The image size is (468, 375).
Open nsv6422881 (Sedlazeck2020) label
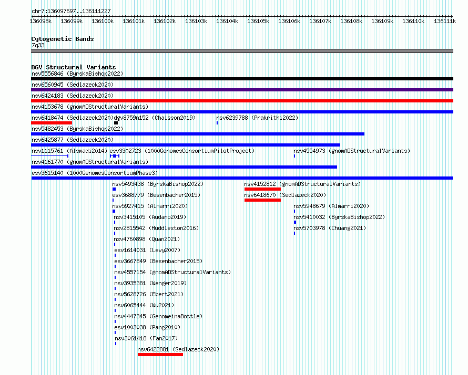[x=178, y=349]
